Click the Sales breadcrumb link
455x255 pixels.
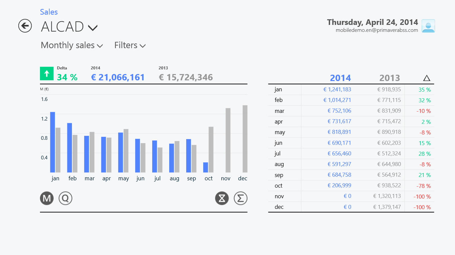[49, 12]
